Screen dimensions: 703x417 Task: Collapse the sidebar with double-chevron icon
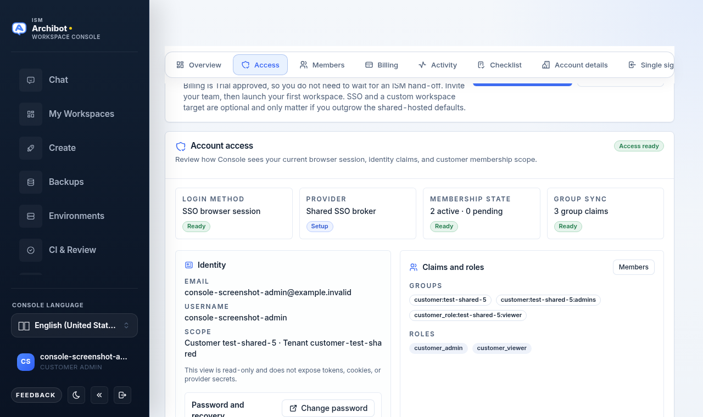pos(99,395)
